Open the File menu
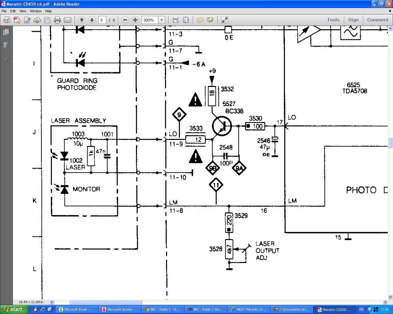Screen dimensions: 393x314 pos(4,11)
